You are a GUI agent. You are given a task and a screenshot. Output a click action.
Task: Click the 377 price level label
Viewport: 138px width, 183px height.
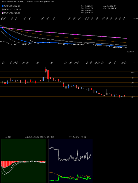point(133,87)
